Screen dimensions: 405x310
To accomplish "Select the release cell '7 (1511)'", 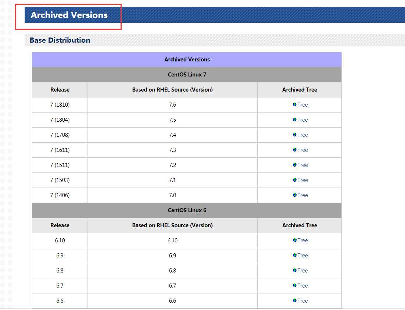I will pyautogui.click(x=60, y=165).
